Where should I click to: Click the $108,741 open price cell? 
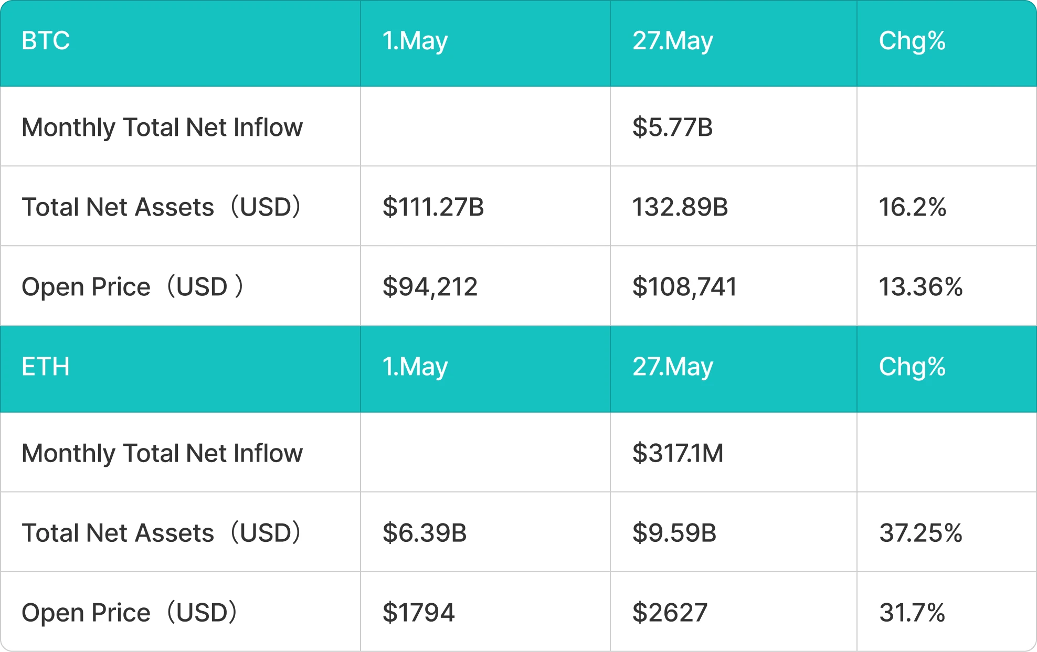click(684, 287)
